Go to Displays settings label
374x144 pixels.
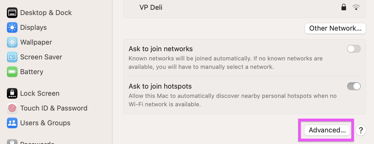point(33,27)
